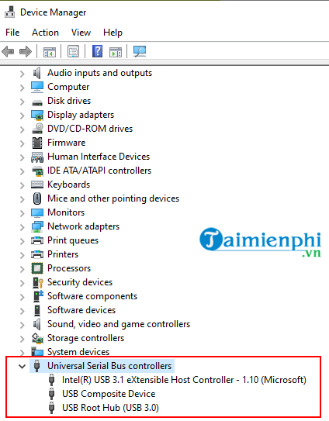Expand Sound, video and game controllers node
The height and width of the screenshot is (421, 329).
[22, 325]
